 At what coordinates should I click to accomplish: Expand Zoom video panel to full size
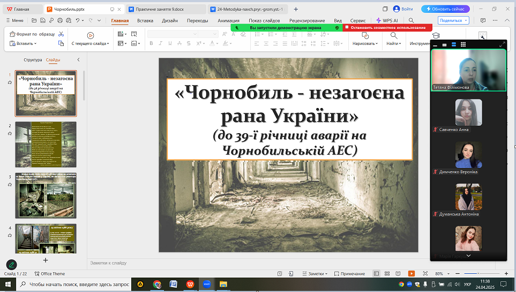click(x=502, y=44)
